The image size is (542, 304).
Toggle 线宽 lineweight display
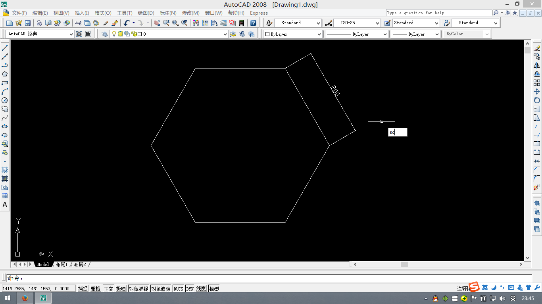(x=201, y=289)
